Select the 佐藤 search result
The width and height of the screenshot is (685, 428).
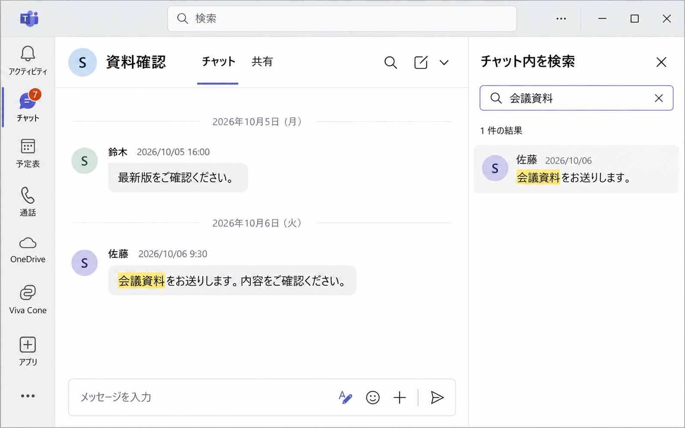point(576,169)
